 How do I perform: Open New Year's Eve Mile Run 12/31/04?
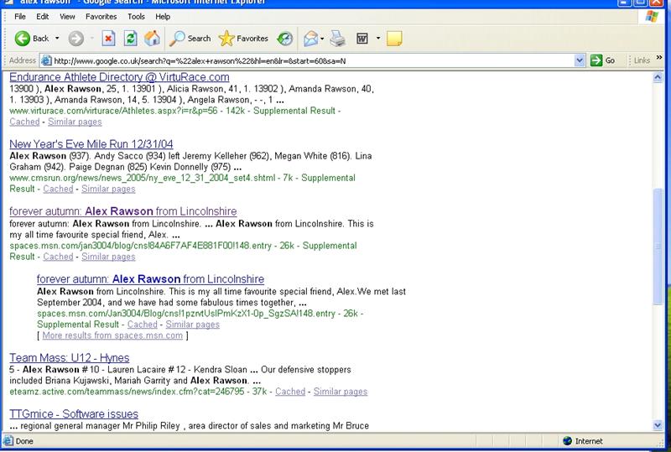[x=91, y=144]
